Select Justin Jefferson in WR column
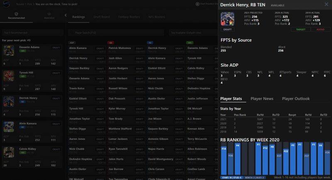This screenshot has width=332, height=180. click(198, 99)
